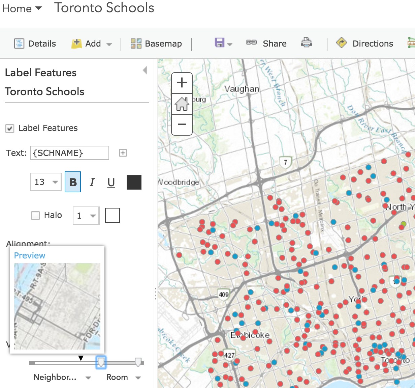The image size is (415, 388).
Task: Click the Woodbridge map label
Action: point(179,182)
